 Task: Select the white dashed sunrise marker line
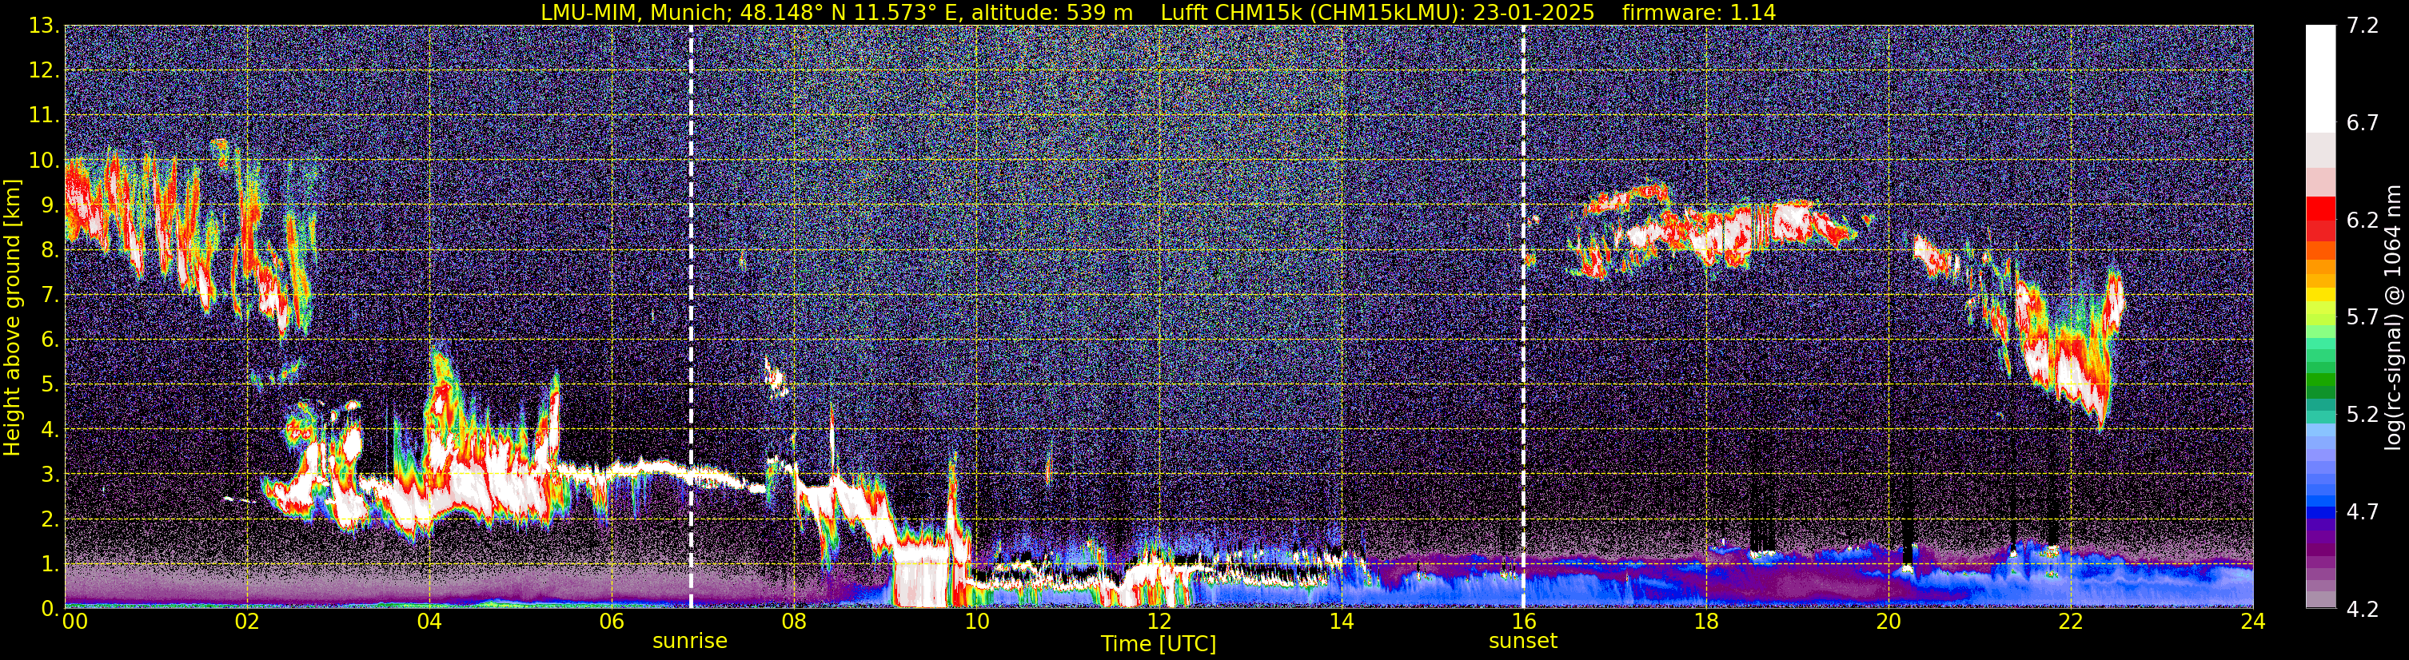tap(691, 317)
